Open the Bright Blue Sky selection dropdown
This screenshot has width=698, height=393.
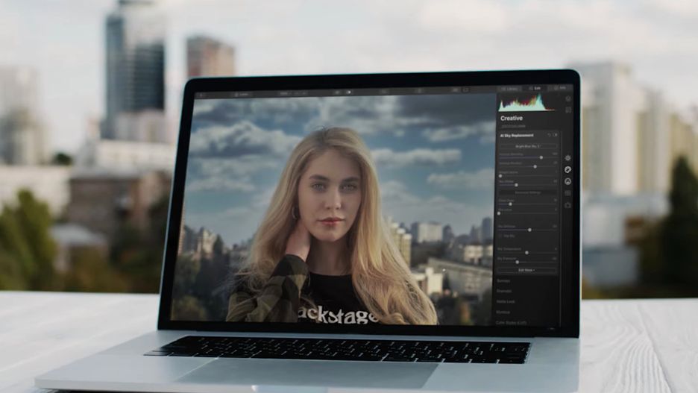click(x=527, y=146)
